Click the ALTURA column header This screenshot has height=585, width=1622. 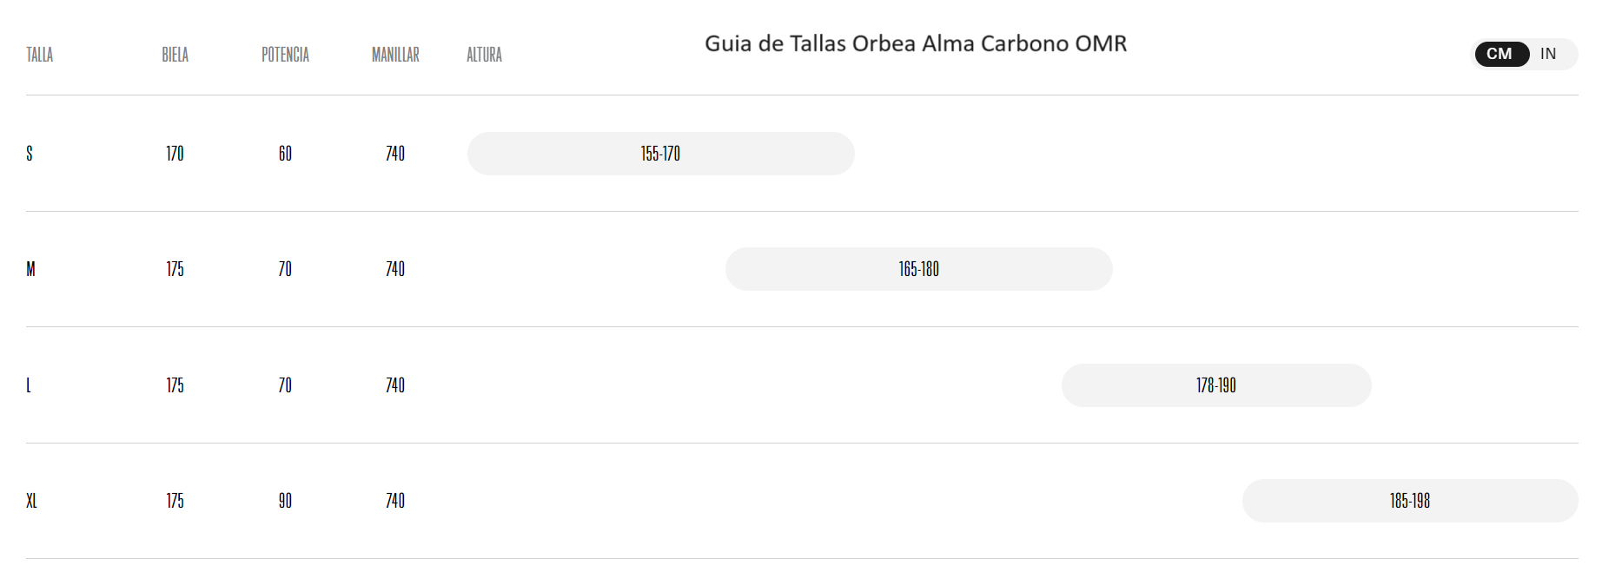click(x=484, y=55)
